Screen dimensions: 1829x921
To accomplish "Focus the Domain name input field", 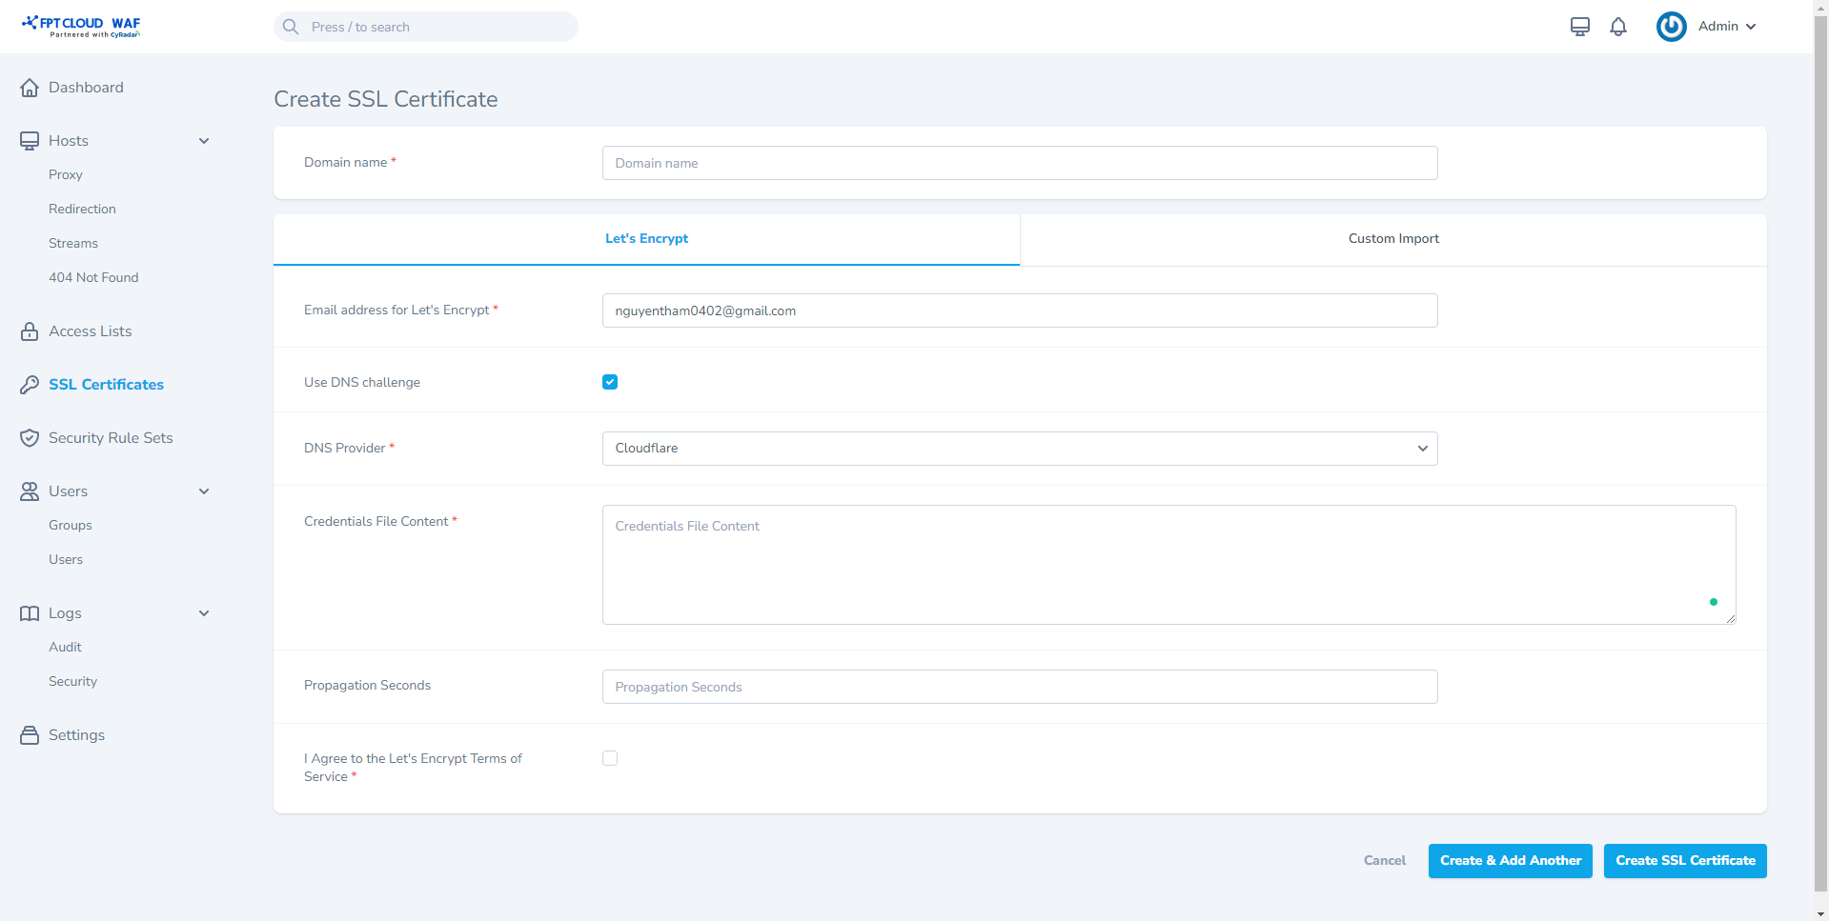I will click(x=1019, y=163).
